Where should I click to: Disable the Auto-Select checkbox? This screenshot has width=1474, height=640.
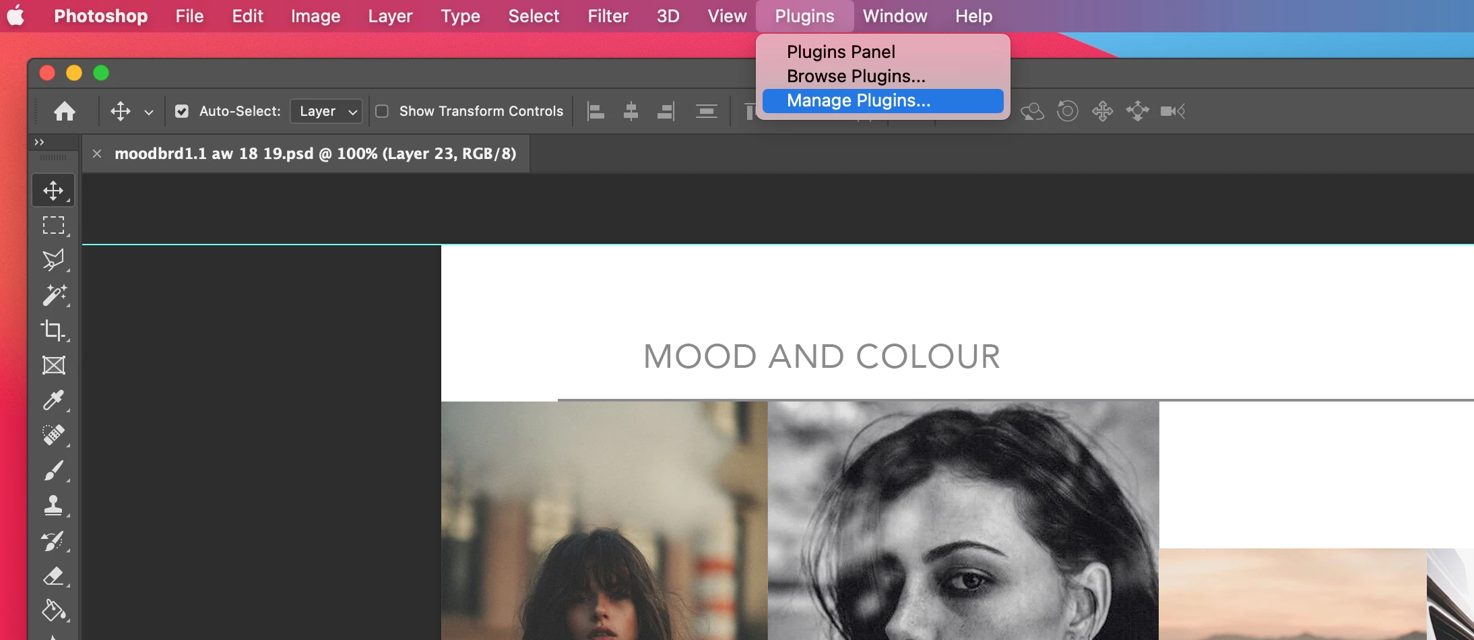tap(182, 111)
